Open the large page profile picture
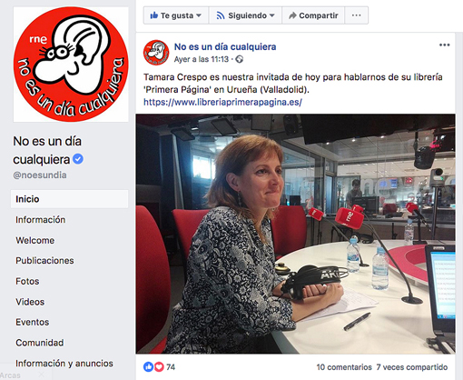 point(71,65)
